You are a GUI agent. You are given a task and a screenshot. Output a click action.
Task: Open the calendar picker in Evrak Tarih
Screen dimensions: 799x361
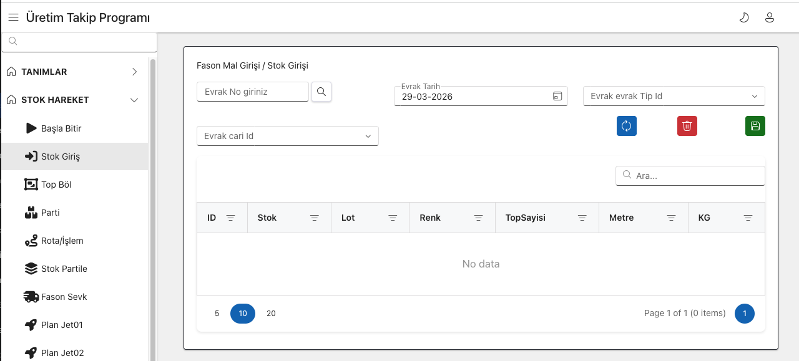(x=557, y=96)
